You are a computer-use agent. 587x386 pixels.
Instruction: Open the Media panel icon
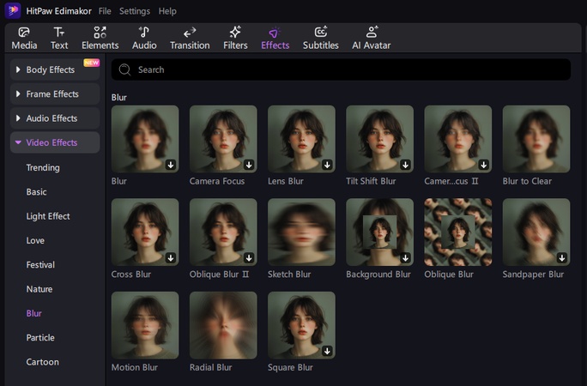pos(24,33)
